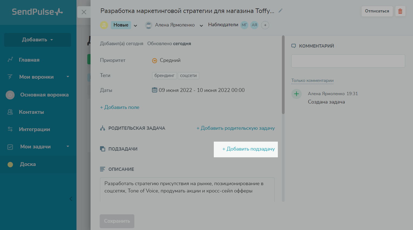Edit dates 09 июня 2022 - 10 июня 2022
Screen dimensions: 413x230
point(202,90)
